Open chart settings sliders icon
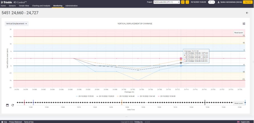 point(244,24)
